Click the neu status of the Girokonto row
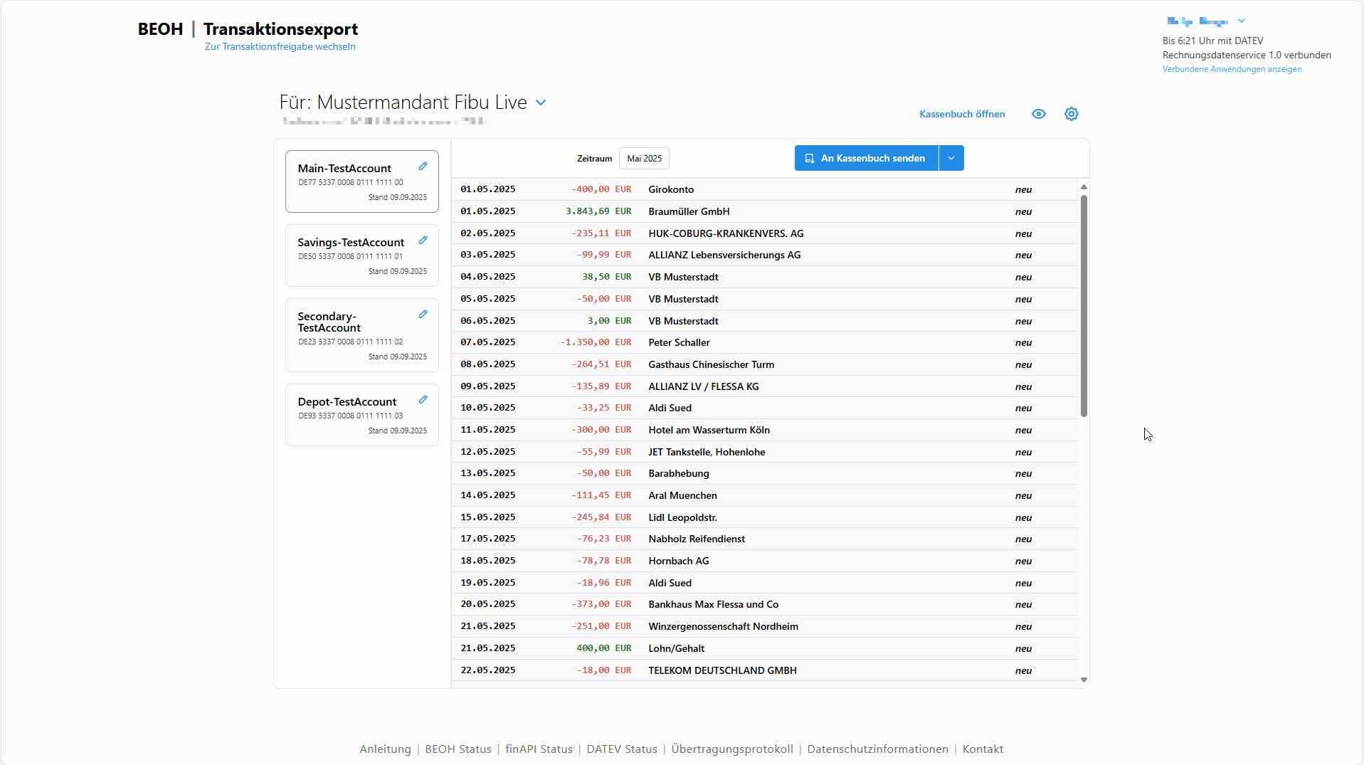The image size is (1364, 765). point(1023,189)
